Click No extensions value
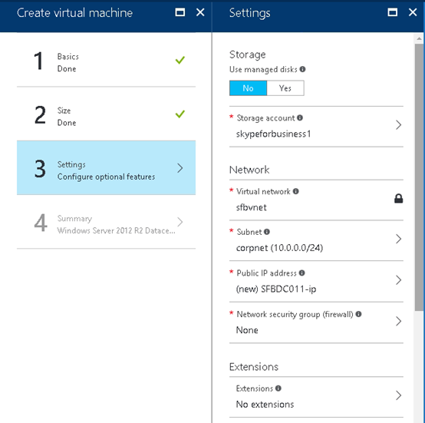Image resolution: width=425 pixels, height=423 pixels. coord(265,405)
